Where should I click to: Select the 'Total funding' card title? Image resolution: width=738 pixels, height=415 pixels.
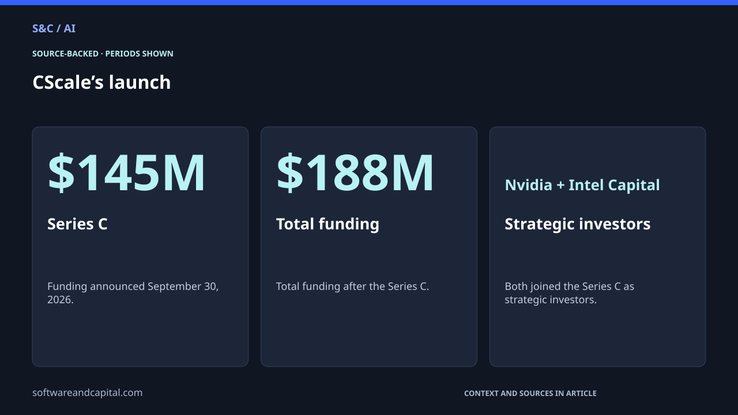pyautogui.click(x=327, y=224)
